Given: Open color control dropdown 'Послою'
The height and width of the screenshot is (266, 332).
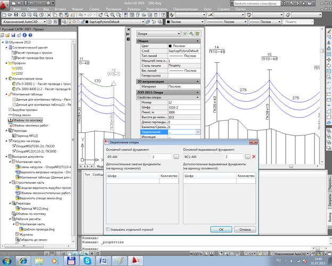Looking at the screenshot, I should 185,22.
